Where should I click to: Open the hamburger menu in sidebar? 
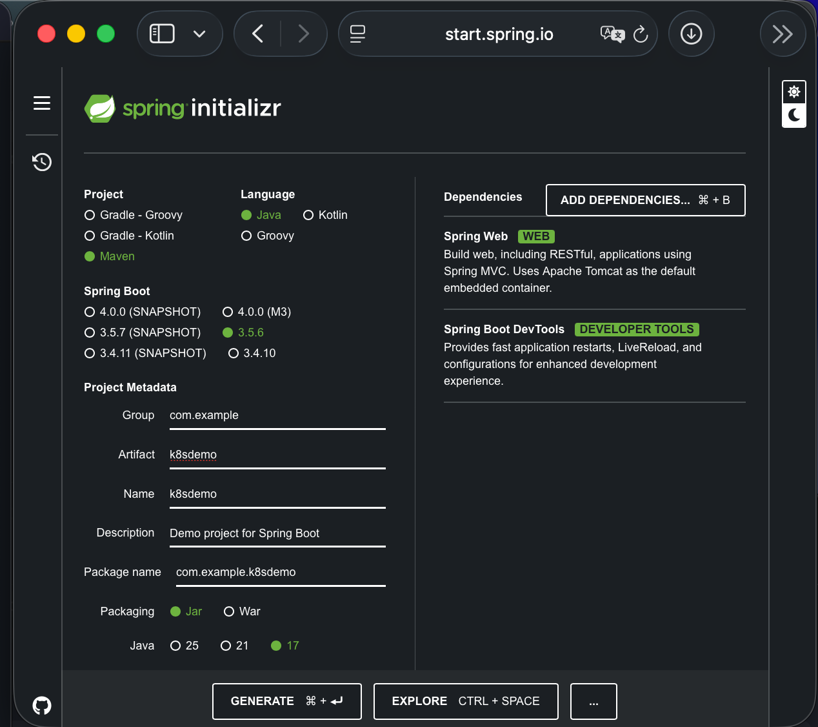(x=42, y=103)
